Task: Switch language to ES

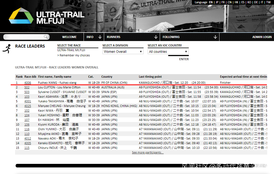Action: point(243,2)
